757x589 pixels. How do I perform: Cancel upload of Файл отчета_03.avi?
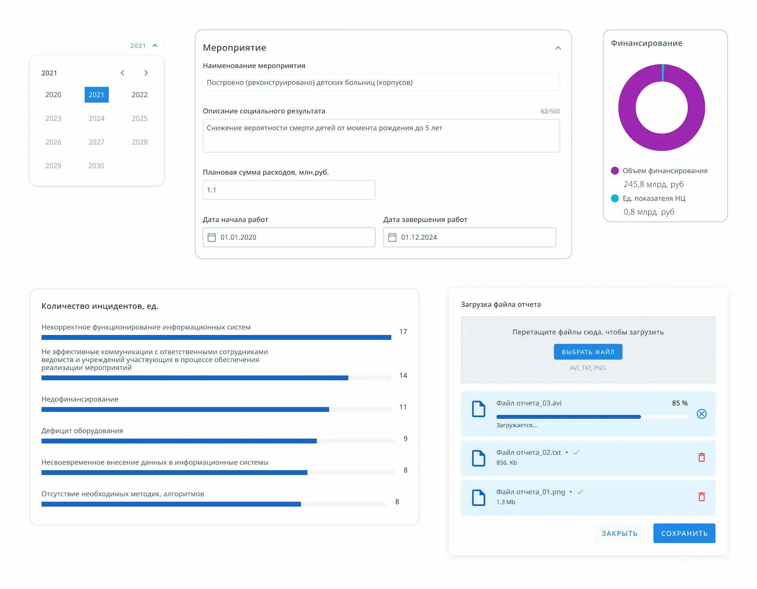coord(701,414)
